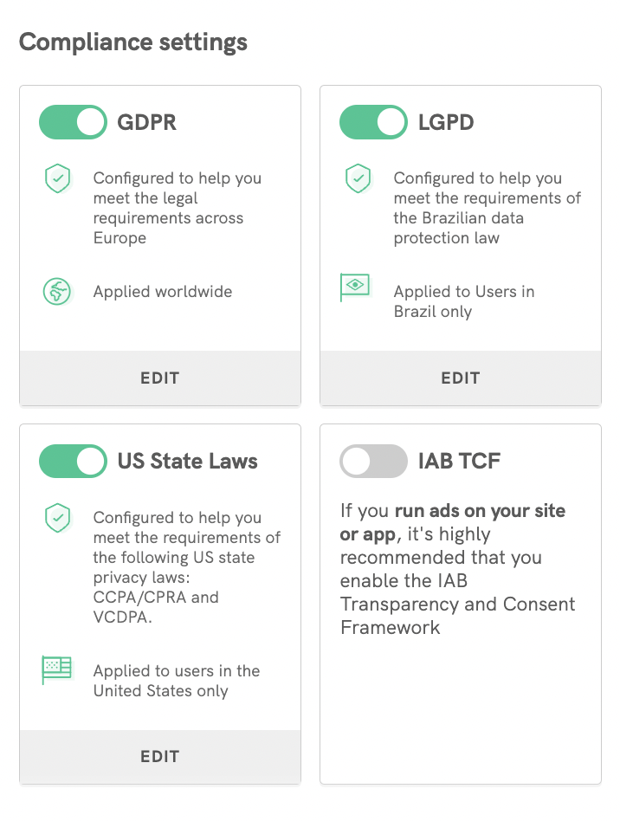Click the Brazil flag icon
Screen dimensions: 620x821
(356, 288)
